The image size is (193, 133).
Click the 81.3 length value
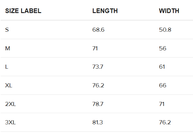click(x=98, y=122)
